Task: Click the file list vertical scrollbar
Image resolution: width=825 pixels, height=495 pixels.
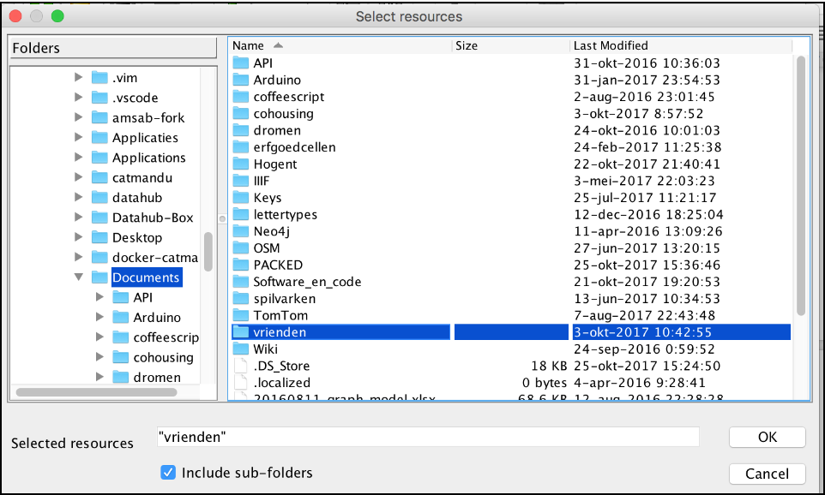Action: [800, 188]
